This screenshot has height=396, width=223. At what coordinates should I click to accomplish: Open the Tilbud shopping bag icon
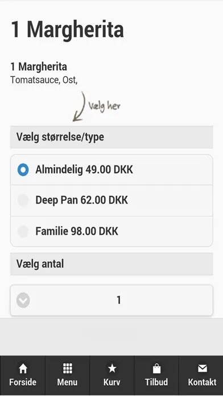pos(156,369)
